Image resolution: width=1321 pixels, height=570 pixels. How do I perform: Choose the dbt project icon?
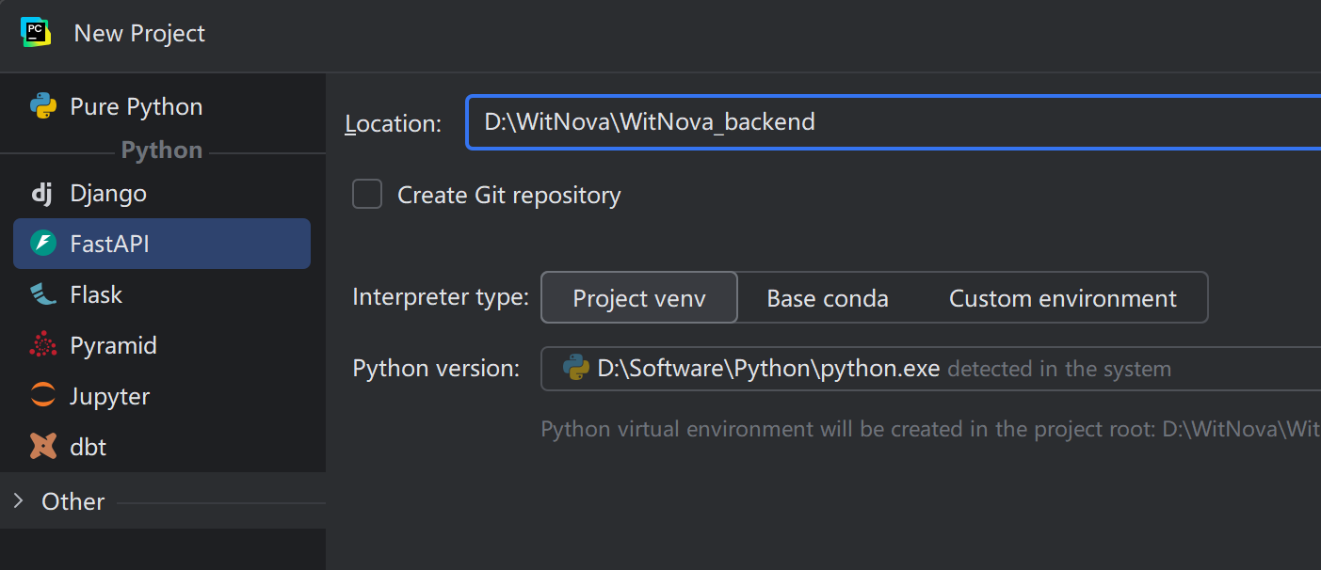pos(43,447)
